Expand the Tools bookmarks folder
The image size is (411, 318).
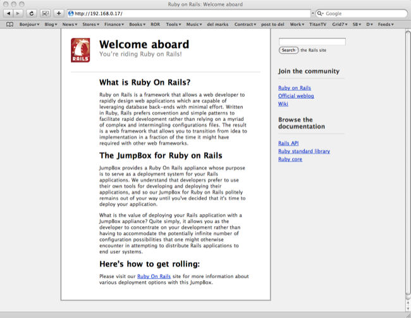coord(173,25)
